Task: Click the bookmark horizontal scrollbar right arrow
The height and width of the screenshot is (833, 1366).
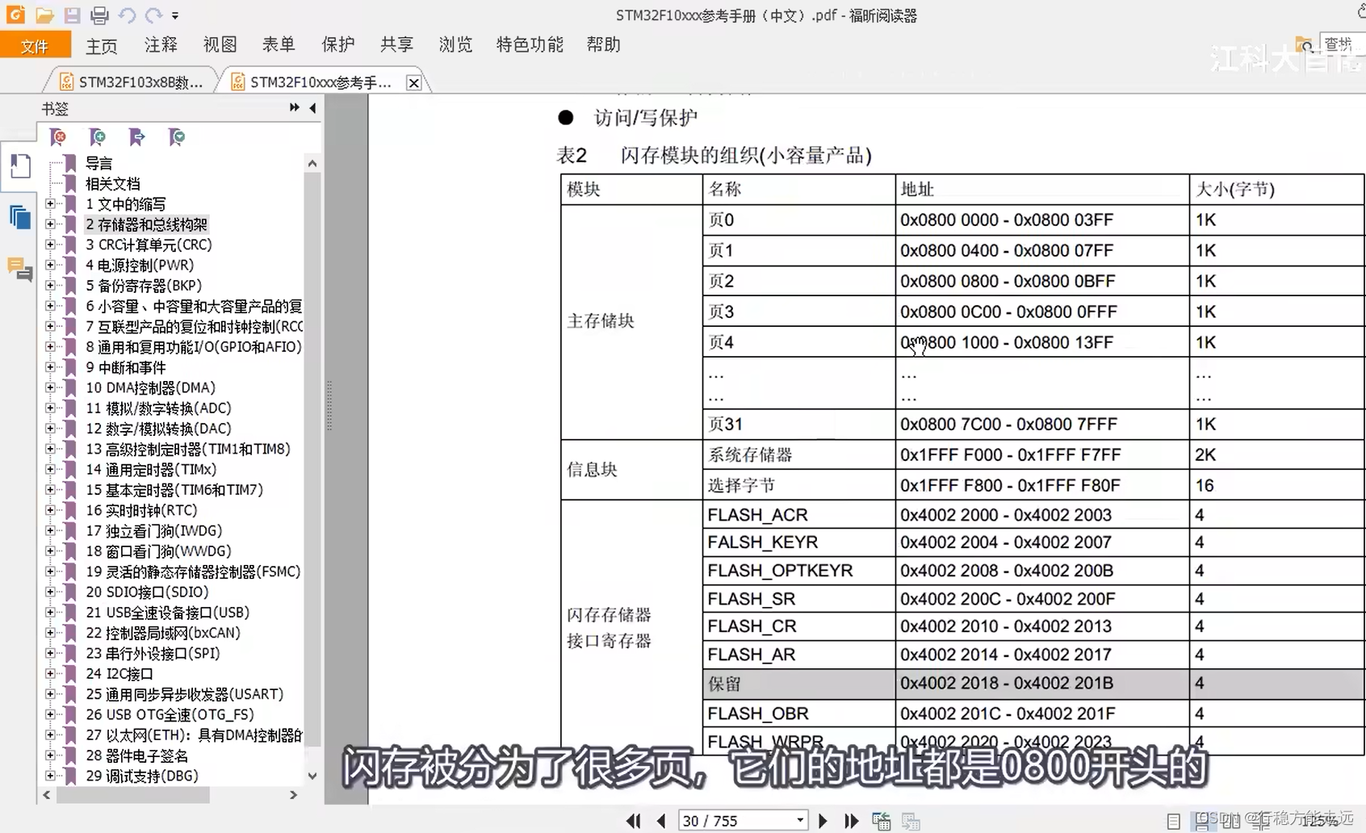Action: click(293, 795)
